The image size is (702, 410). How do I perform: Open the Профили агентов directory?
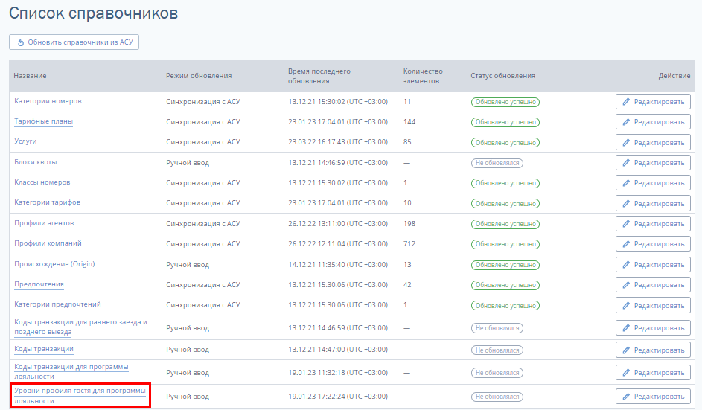[44, 223]
